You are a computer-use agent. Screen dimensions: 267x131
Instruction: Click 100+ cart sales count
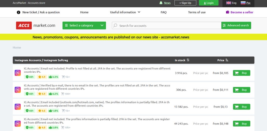coord(66,94)
